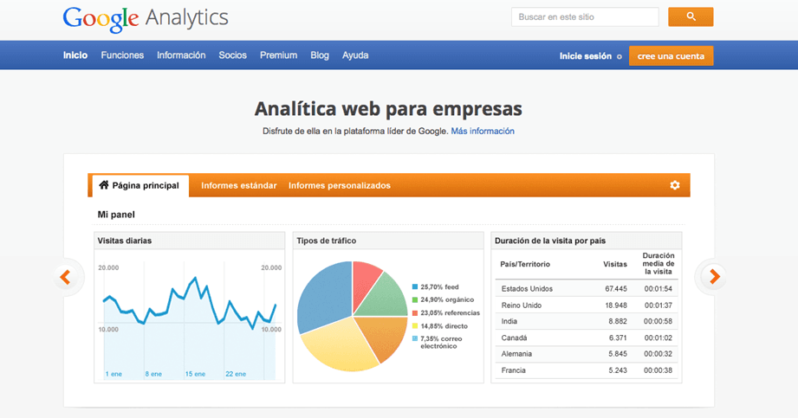Click the house icon on Página principal tab
The height and width of the screenshot is (418, 798).
(104, 185)
